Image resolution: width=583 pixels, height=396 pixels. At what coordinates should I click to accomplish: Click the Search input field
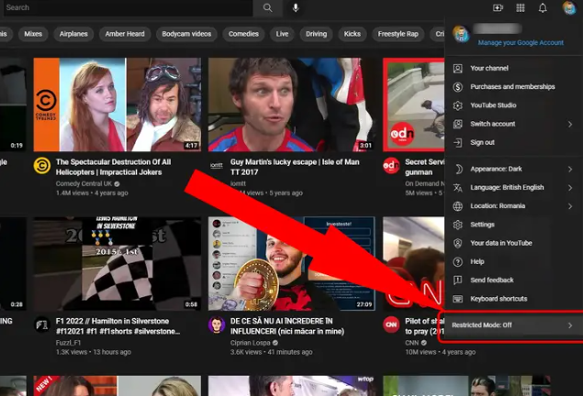point(129,8)
